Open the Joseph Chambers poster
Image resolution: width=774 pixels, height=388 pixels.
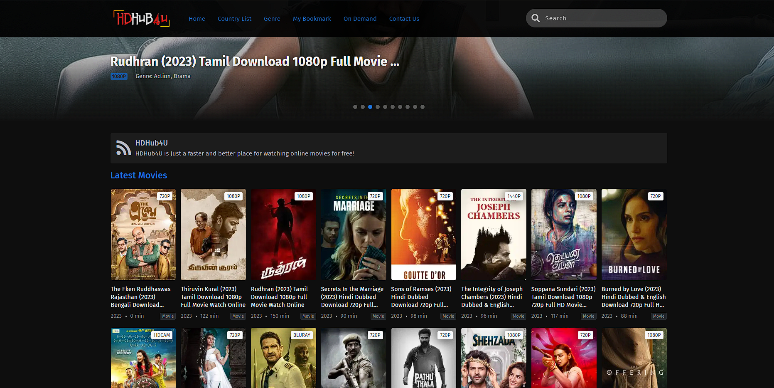(494, 235)
